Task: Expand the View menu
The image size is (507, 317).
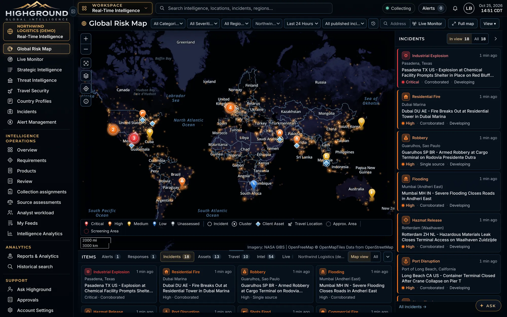Action: (490, 24)
